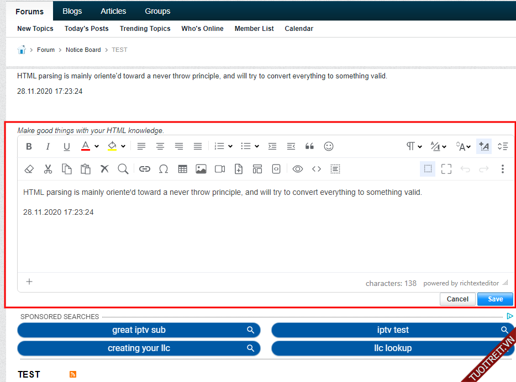Viewport: 516px width, 382px height.
Task: Click the Save button
Action: click(x=495, y=299)
